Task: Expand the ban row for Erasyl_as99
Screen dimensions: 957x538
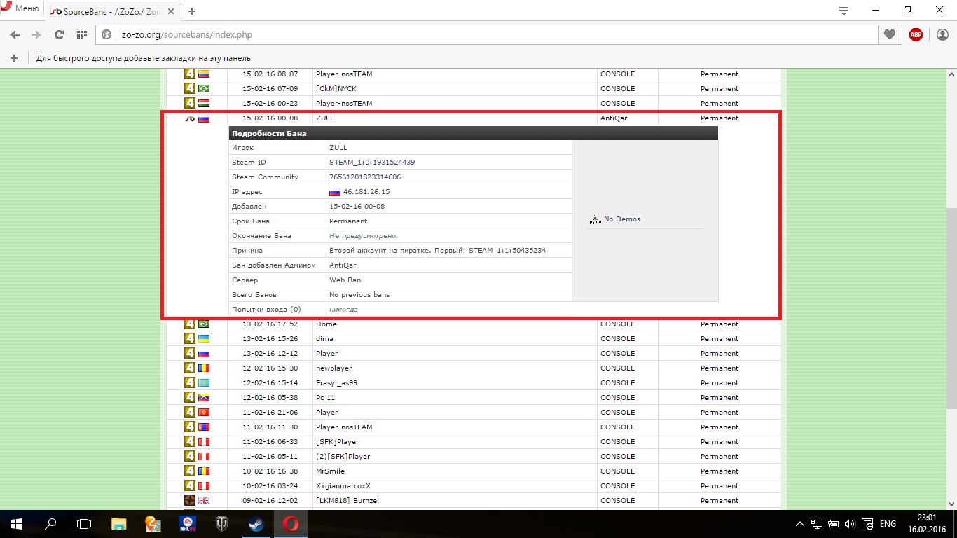Action: [x=336, y=383]
